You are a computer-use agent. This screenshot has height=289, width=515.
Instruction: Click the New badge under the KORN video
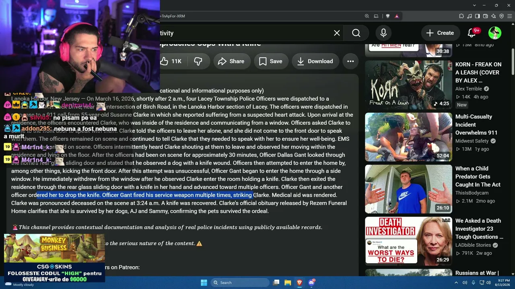(462, 105)
